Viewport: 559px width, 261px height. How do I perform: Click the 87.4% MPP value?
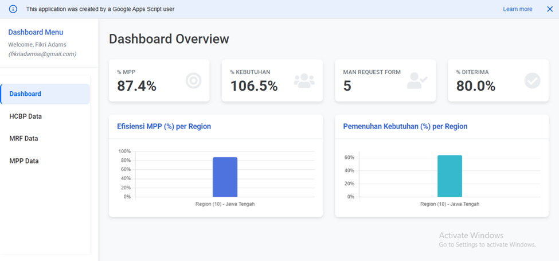point(136,86)
